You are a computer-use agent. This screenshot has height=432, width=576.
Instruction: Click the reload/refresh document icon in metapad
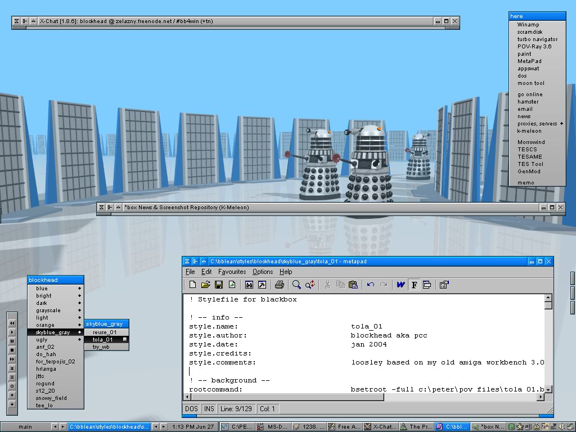tap(232, 285)
